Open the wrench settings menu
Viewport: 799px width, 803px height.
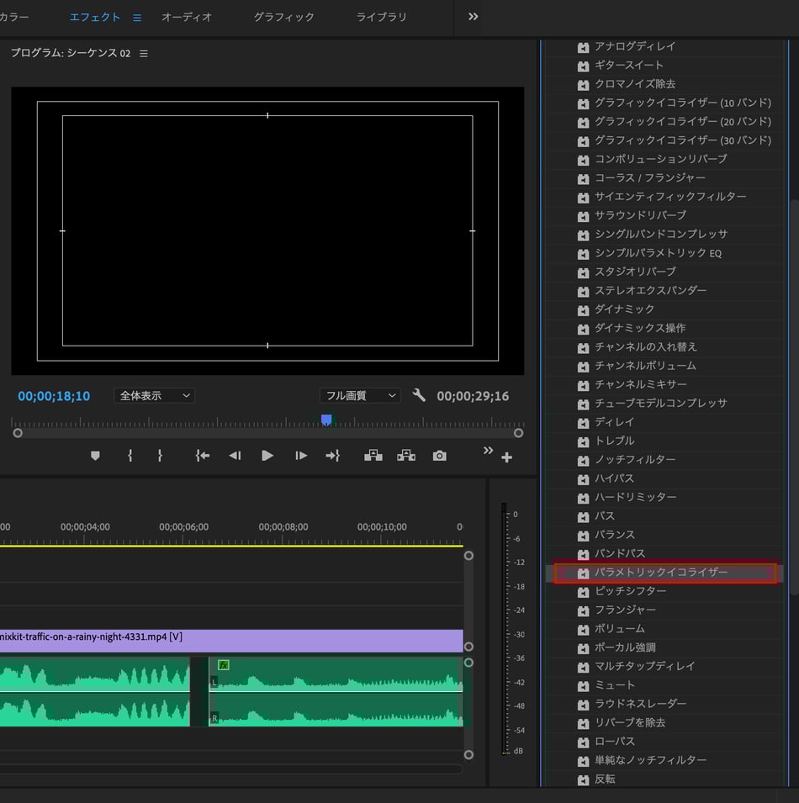coord(419,395)
